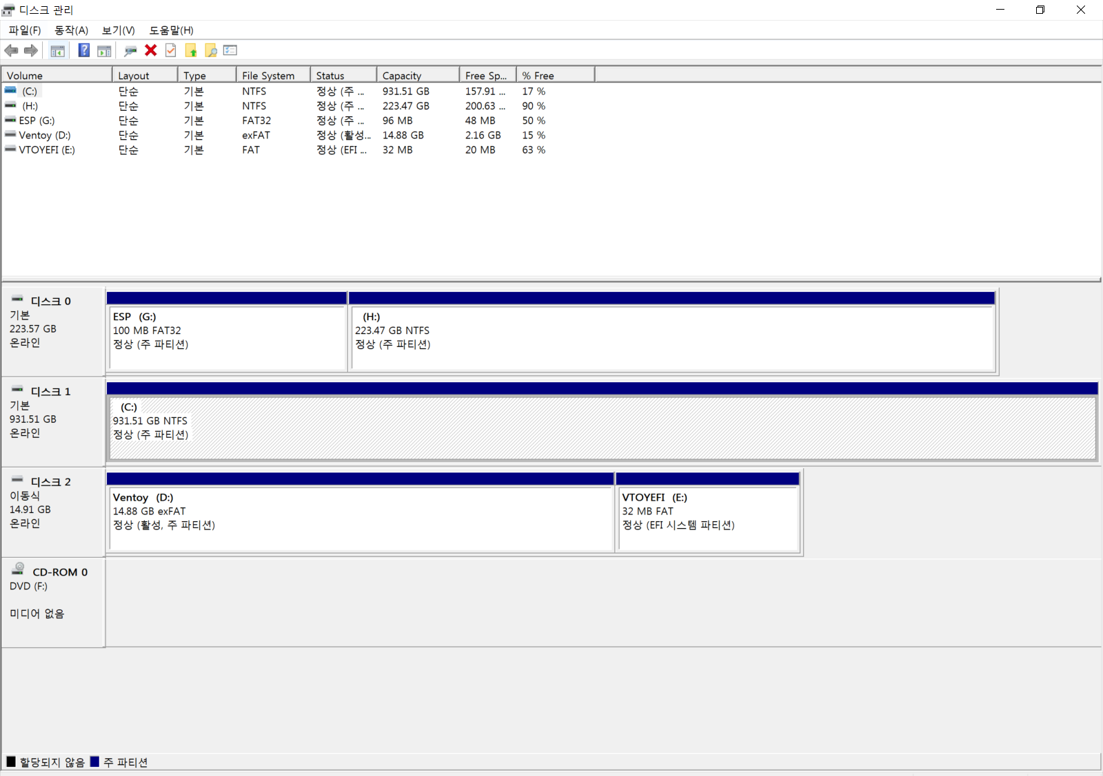Select VTOYEFI (E:) 32 MB FAT partition
The image size is (1103, 776).
coord(708,512)
